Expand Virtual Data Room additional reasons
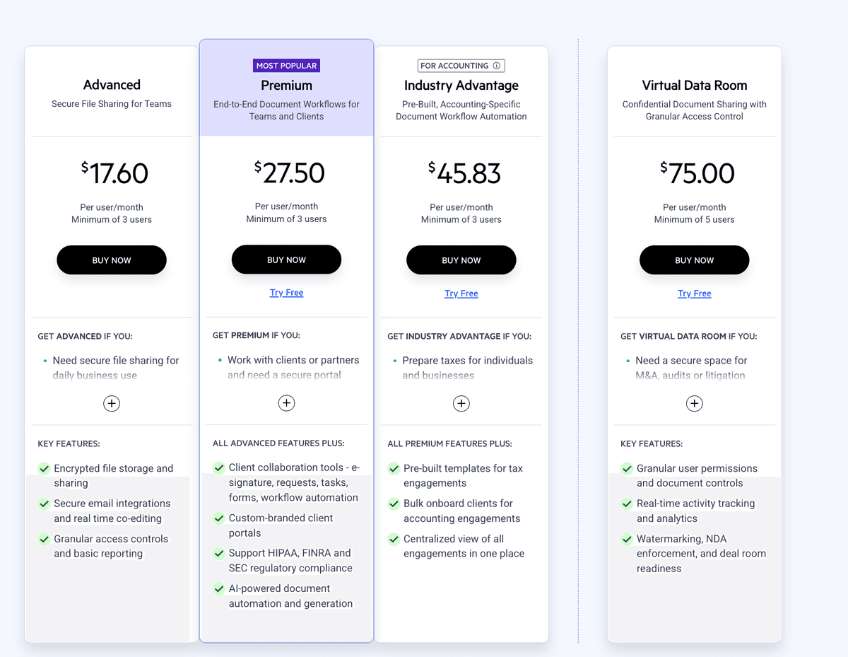 tap(694, 403)
